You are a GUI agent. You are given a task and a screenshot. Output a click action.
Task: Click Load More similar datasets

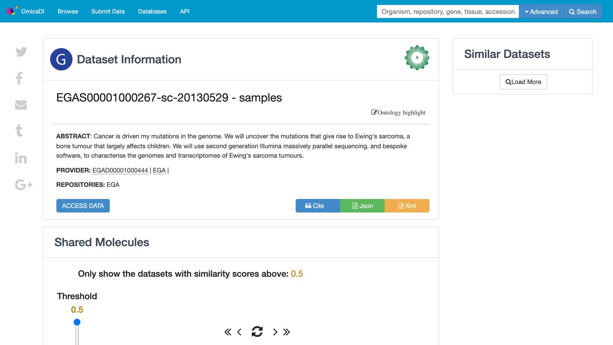523,82
